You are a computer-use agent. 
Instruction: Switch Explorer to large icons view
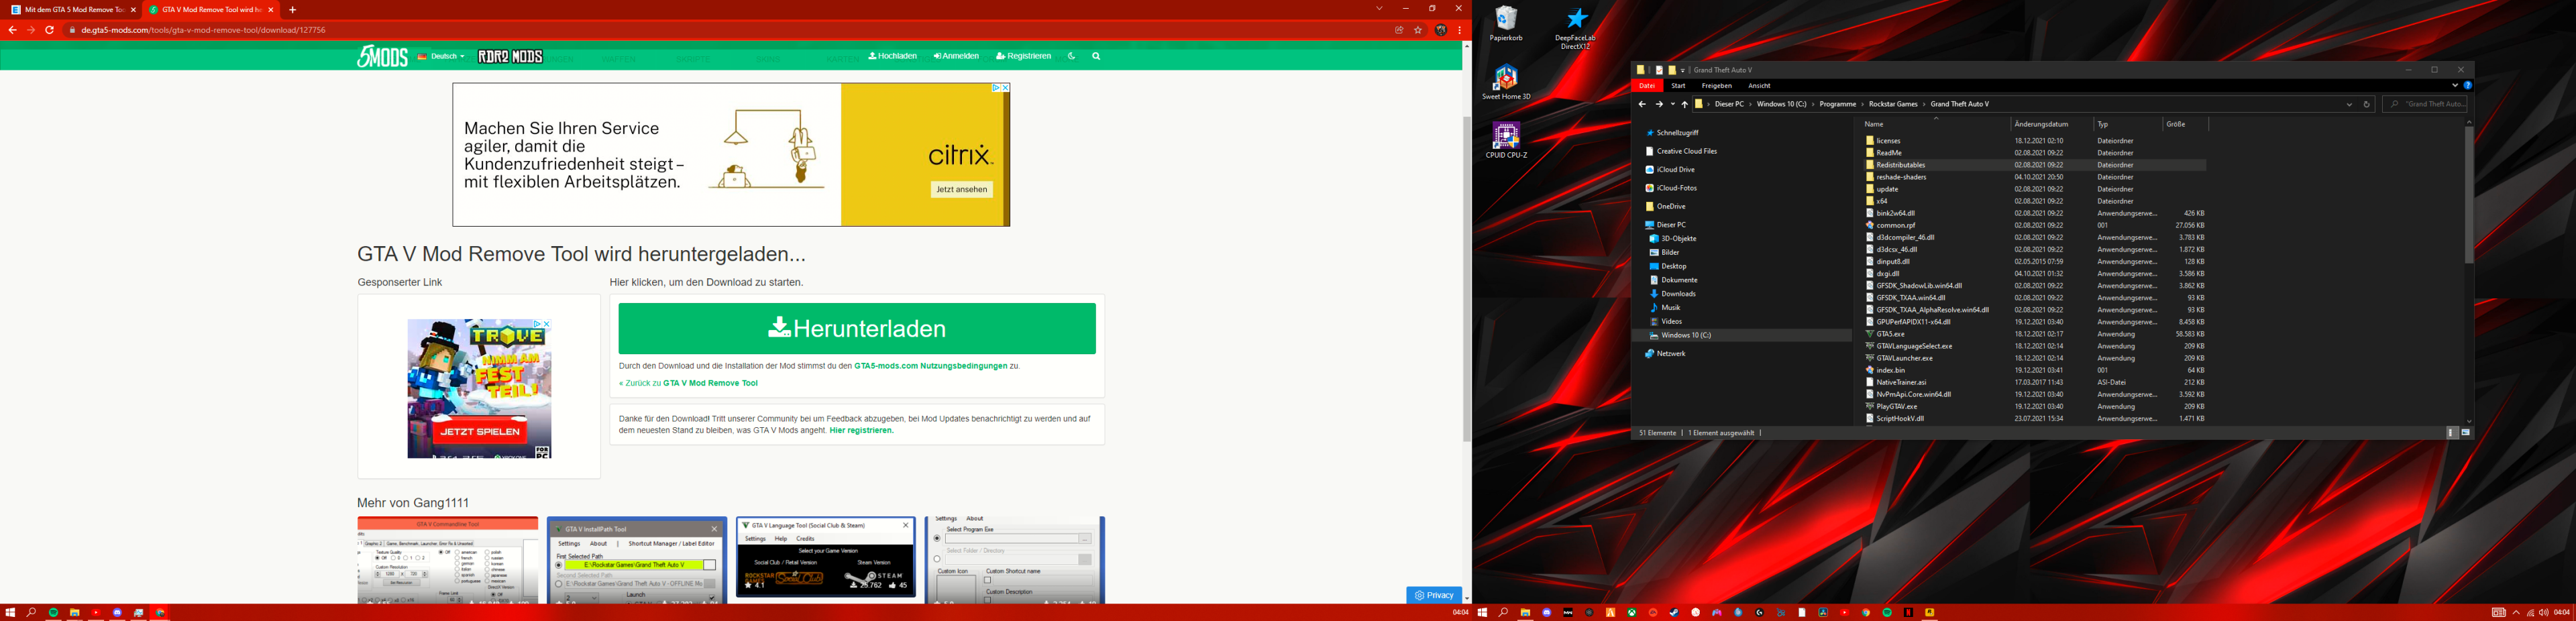tap(2465, 433)
